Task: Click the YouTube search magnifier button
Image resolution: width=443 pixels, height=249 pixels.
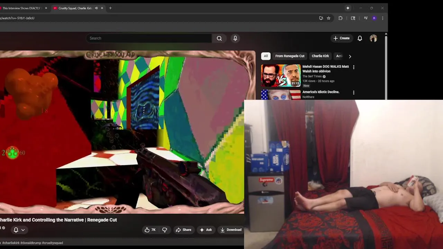Action: (x=219, y=38)
